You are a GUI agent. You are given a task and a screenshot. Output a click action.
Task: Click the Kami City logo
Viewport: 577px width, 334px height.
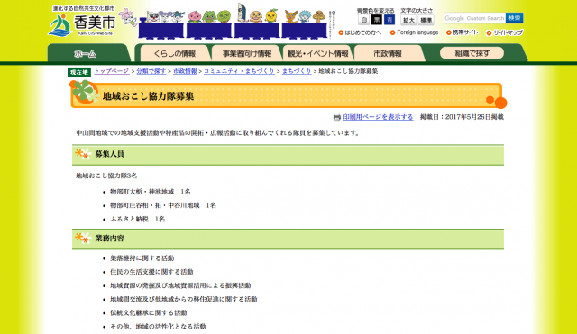[82, 22]
